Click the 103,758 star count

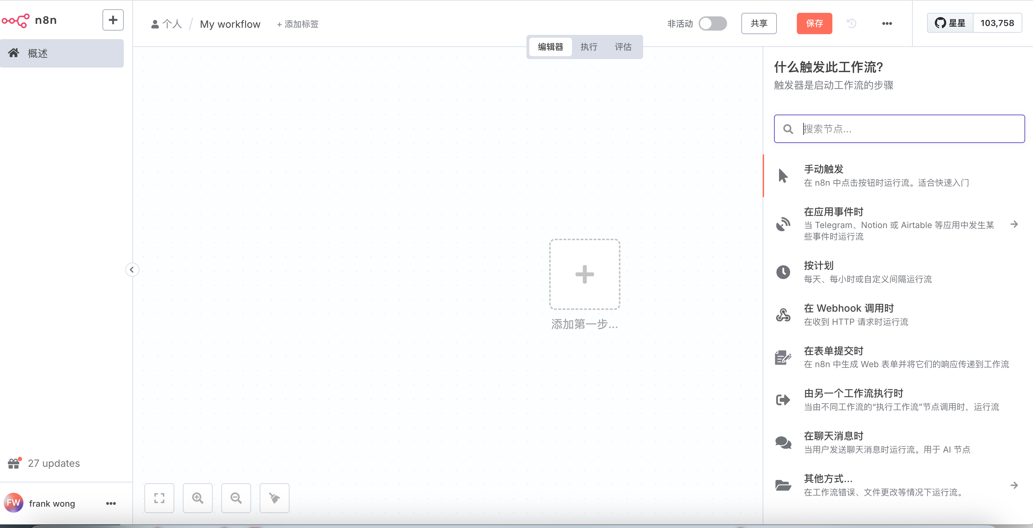(x=997, y=23)
